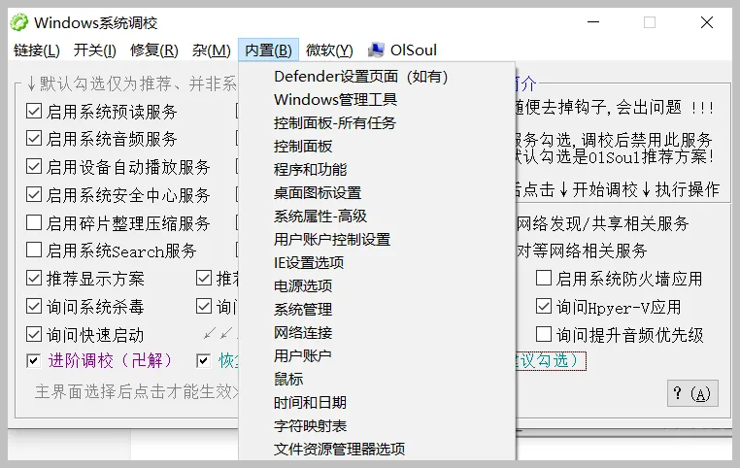Toggle 启用系统安全中心服务 checkbox
This screenshot has width=740, height=468.
pos(34,194)
